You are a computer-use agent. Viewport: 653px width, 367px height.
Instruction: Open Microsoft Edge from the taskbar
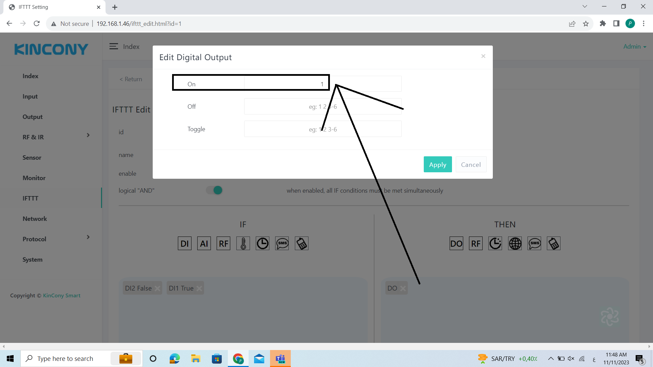coord(174,359)
